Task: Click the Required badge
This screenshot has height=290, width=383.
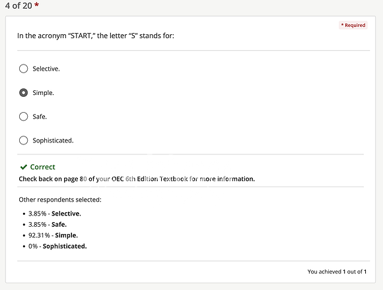Action: click(353, 25)
